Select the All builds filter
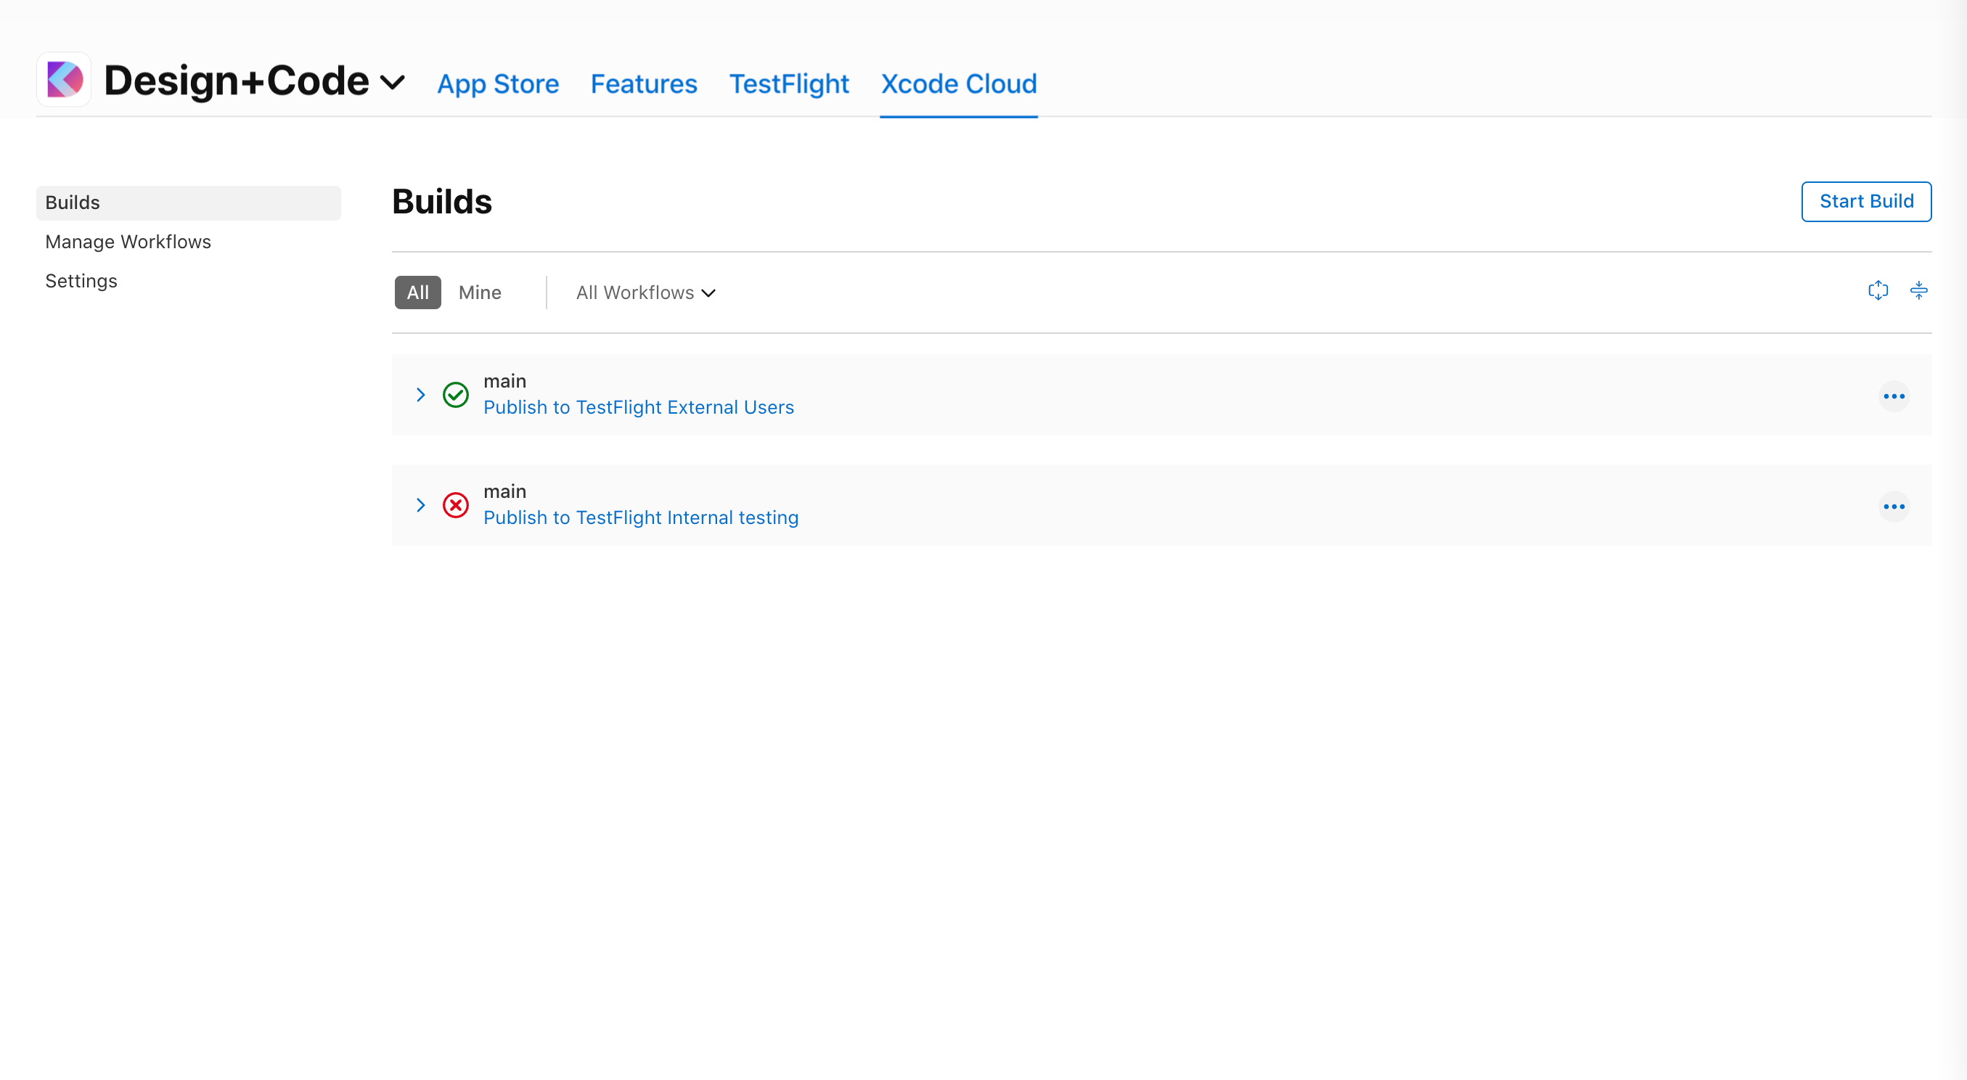 [x=417, y=292]
